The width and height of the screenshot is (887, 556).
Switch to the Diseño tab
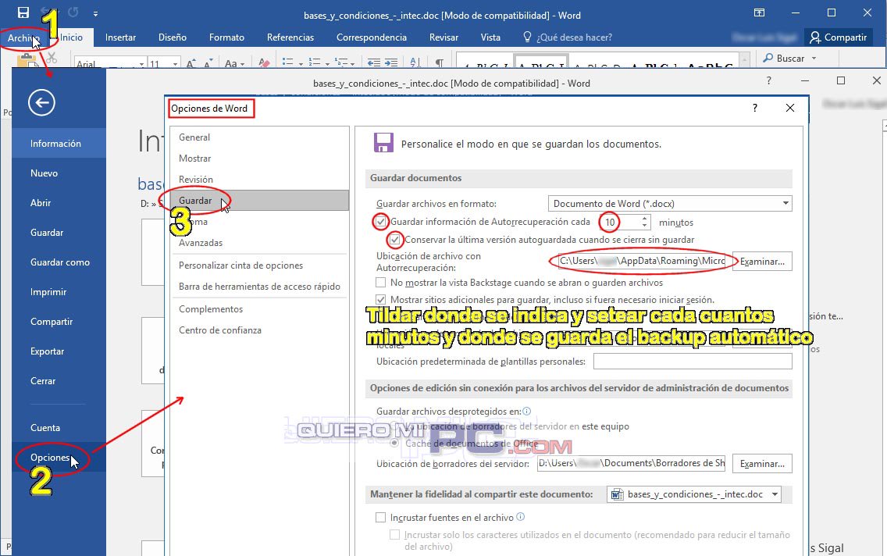173,37
